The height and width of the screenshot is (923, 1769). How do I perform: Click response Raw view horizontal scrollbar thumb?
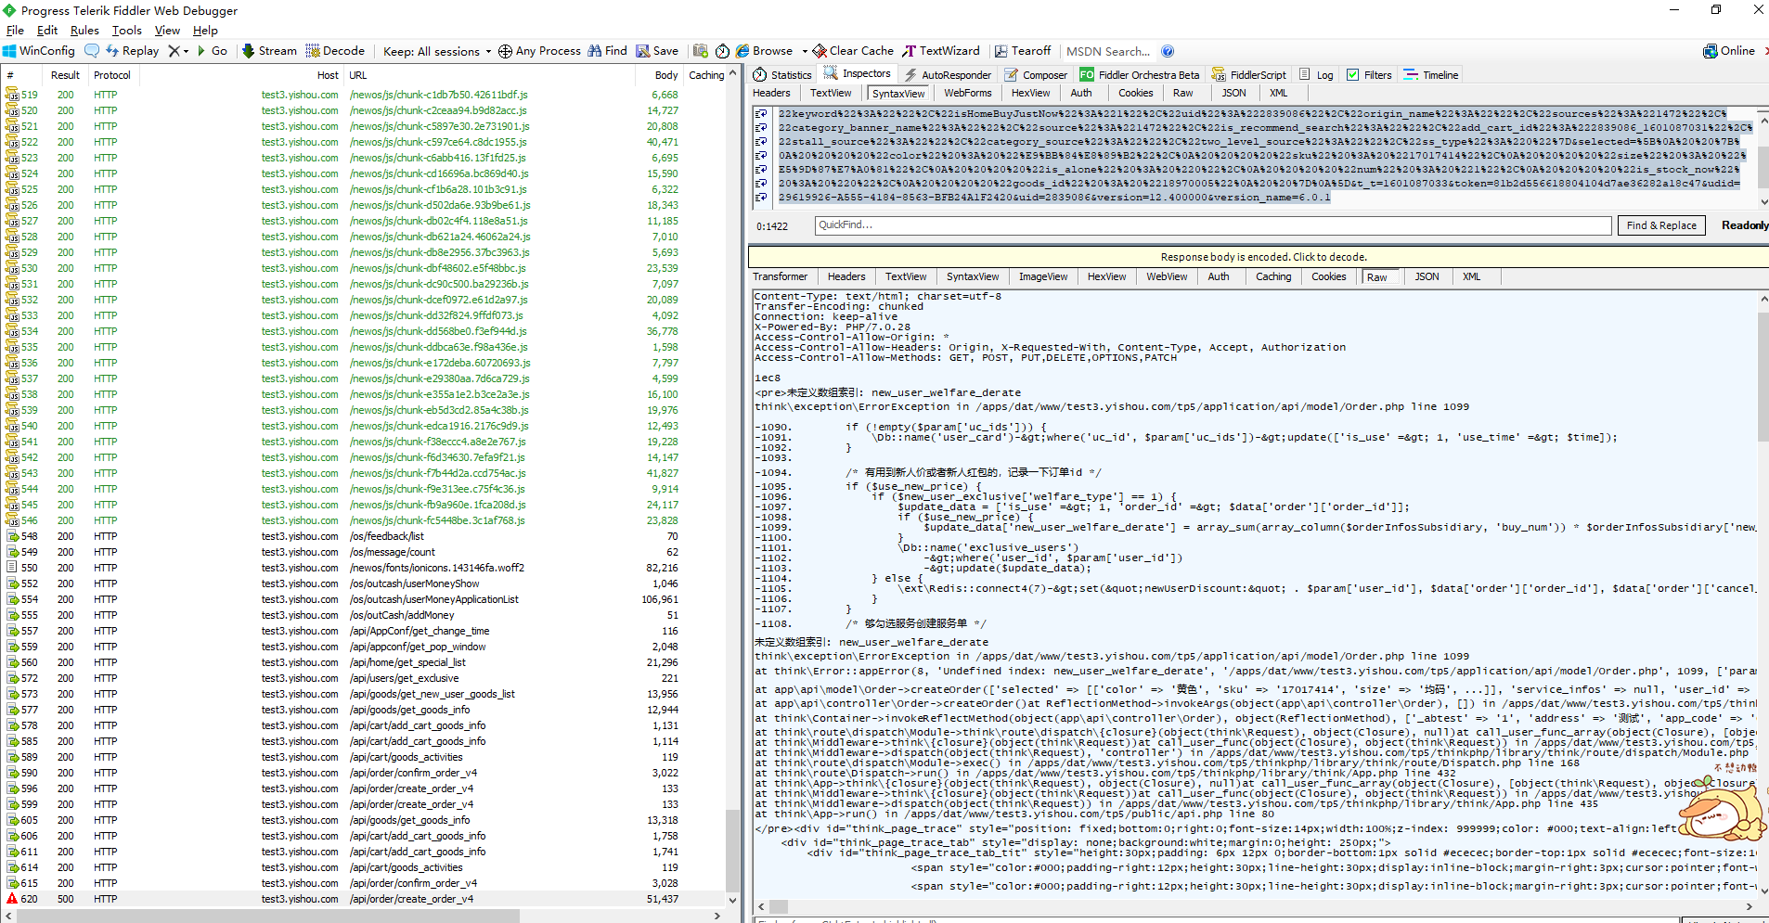click(x=778, y=906)
